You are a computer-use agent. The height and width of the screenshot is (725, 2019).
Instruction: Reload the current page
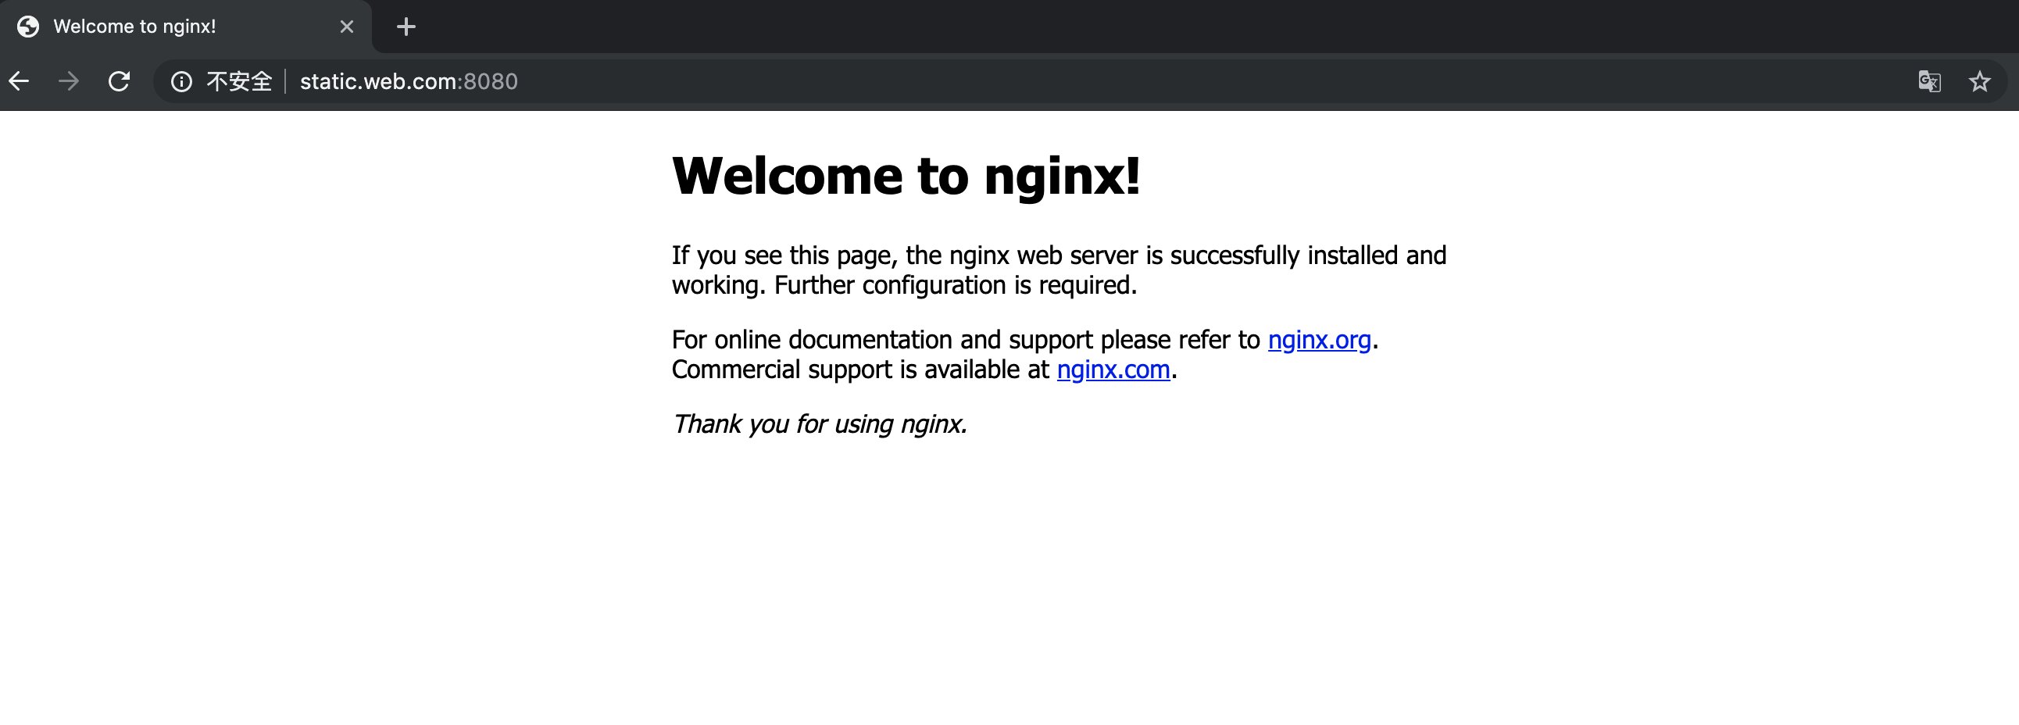119,80
